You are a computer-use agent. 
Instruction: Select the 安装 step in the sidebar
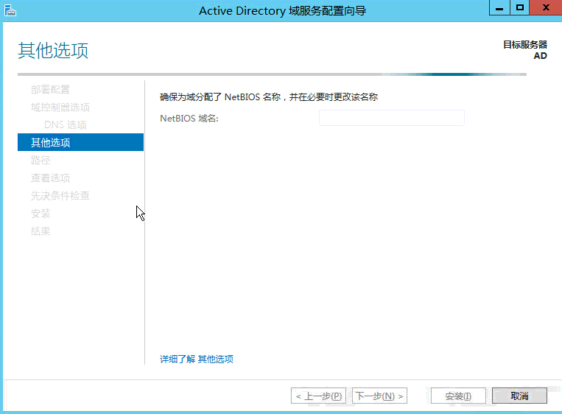click(x=41, y=213)
